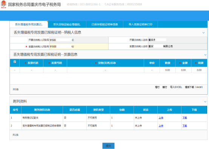Click the 发票号码 column header
The image size is (209, 149).
pos(55,63)
